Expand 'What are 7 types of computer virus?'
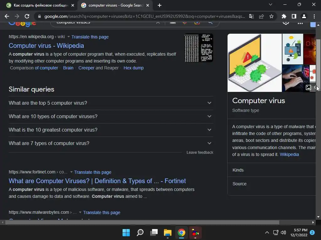Screen dimensions: 321x240 [111, 143]
